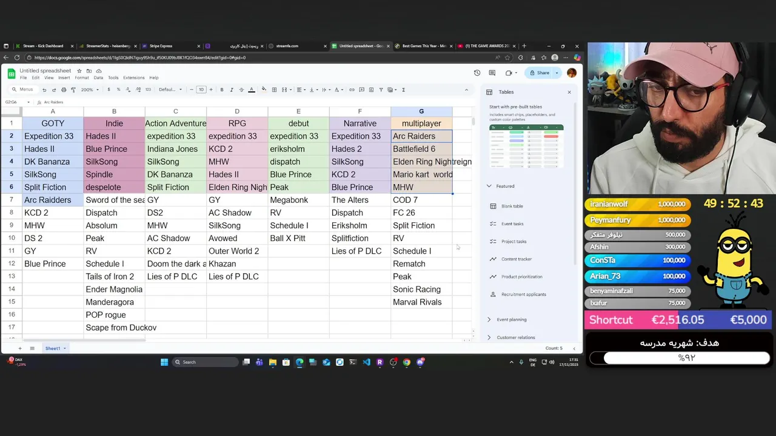776x436 pixels.
Task: Click the undo arrow in toolbar
Action: (44, 90)
